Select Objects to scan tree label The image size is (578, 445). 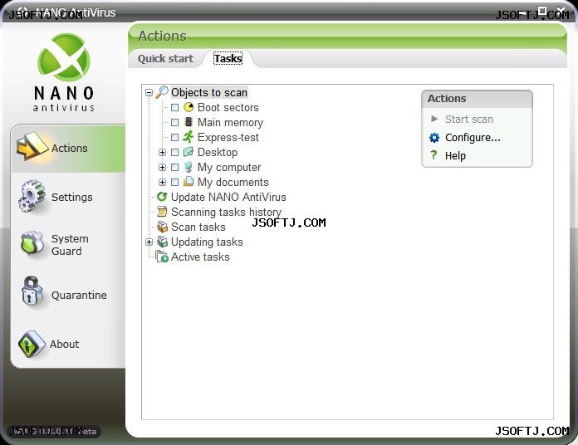(x=209, y=92)
